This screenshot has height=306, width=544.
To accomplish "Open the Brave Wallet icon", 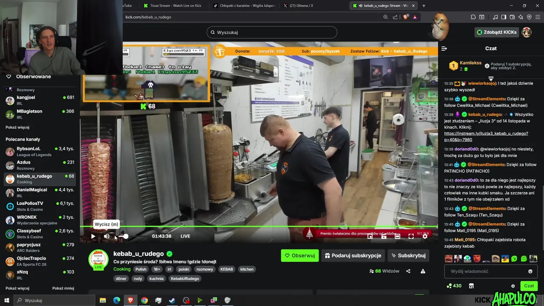I will (x=512, y=17).
